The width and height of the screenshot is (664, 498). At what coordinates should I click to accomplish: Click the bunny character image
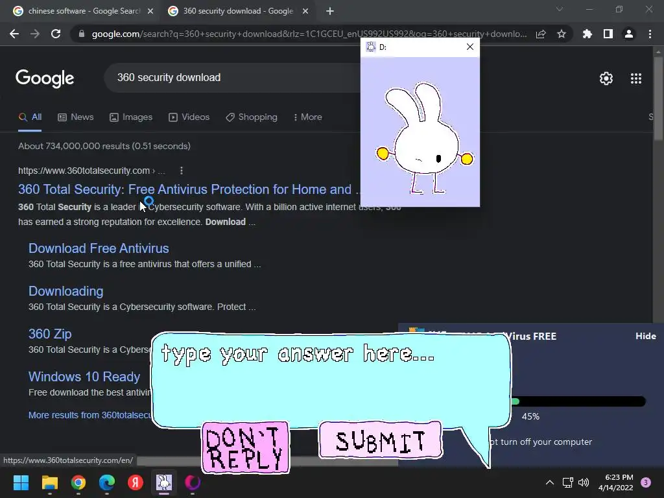point(425,138)
